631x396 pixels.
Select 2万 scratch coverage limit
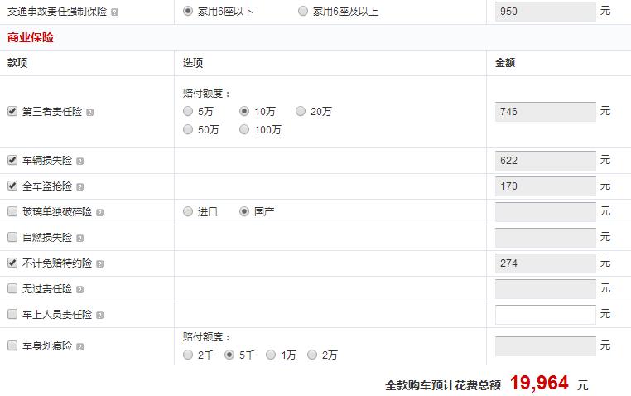pos(312,355)
